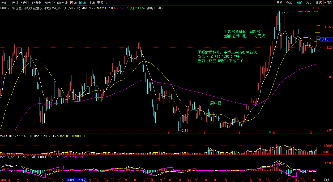The width and height of the screenshot is (333, 182).
Task: Click the 标记 mark button
Action: click(x=318, y=3)
